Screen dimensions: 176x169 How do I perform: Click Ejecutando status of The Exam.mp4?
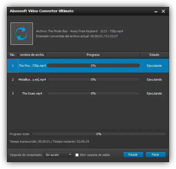point(154,93)
